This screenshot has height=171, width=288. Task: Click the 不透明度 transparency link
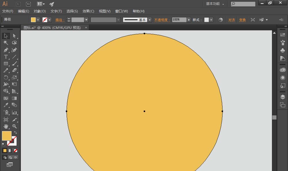162,20
